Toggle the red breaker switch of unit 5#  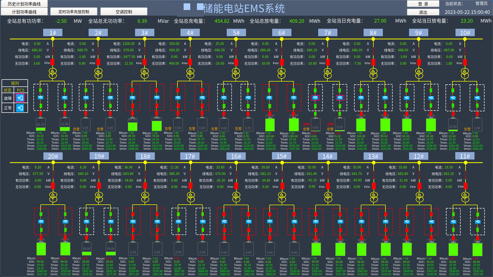tap(236, 62)
